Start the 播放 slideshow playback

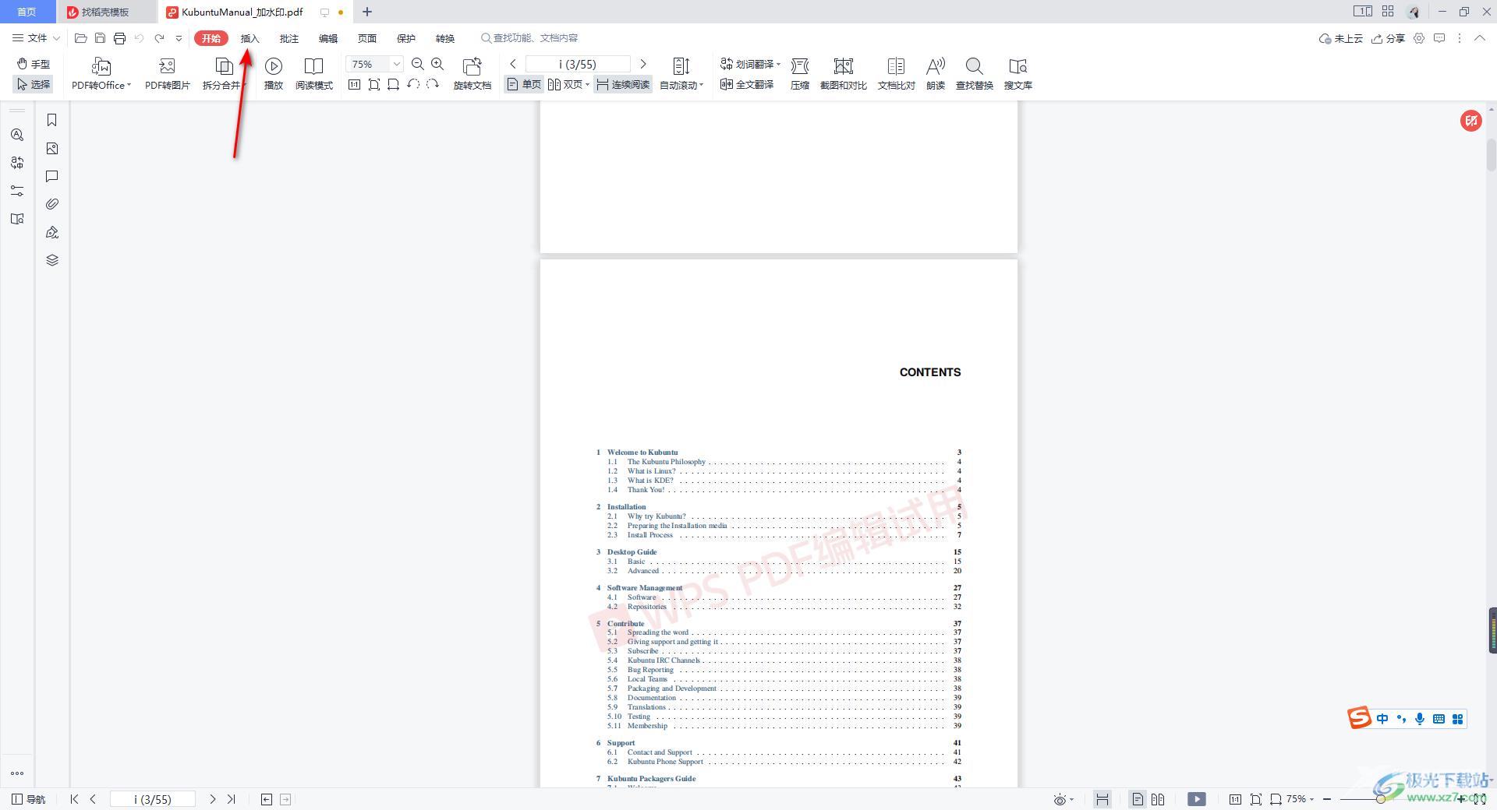click(x=274, y=75)
